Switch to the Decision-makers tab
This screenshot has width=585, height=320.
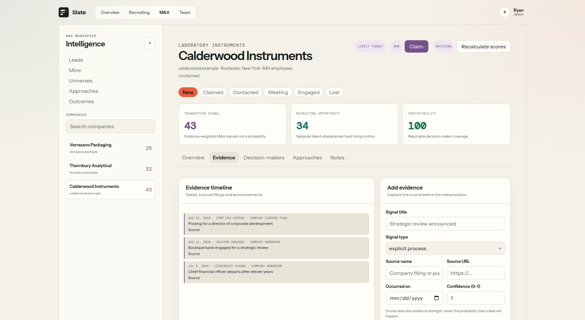point(264,157)
